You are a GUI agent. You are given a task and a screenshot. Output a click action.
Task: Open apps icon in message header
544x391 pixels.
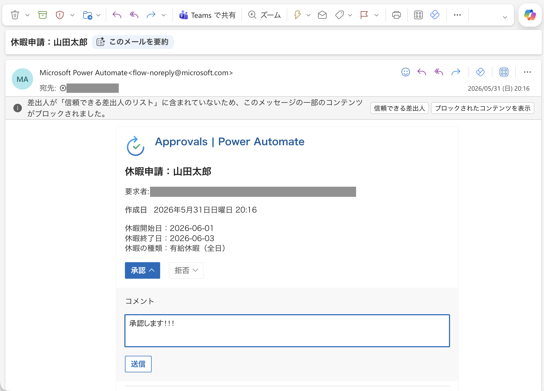coord(504,72)
